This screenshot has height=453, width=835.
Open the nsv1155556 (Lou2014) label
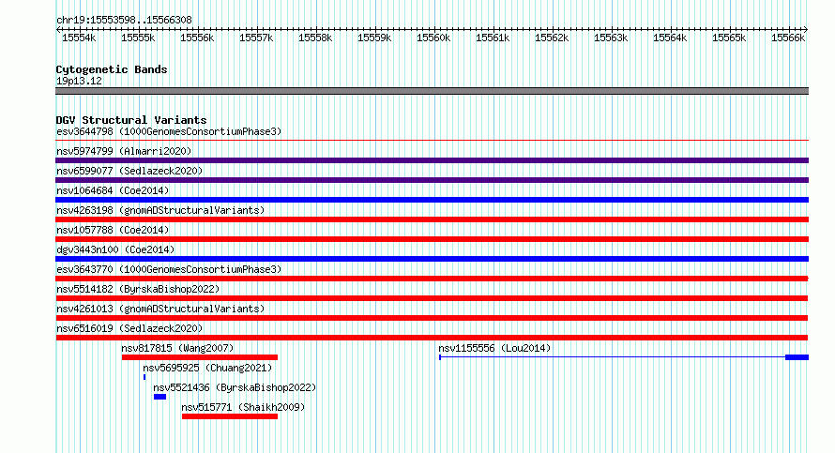494,348
